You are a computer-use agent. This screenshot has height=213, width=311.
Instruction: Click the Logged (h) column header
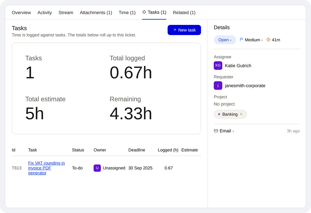pos(168,150)
